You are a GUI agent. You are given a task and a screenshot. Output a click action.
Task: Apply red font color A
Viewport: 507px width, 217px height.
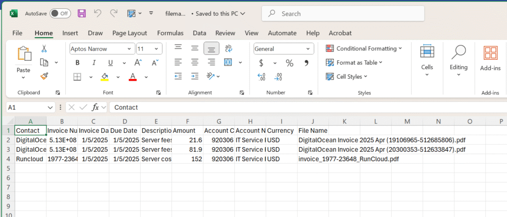coord(133,77)
